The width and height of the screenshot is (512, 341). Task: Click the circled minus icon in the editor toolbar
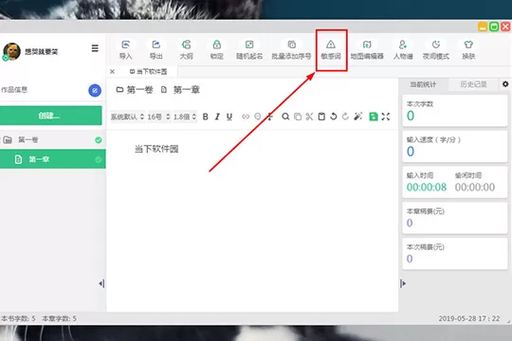pyautogui.click(x=258, y=117)
